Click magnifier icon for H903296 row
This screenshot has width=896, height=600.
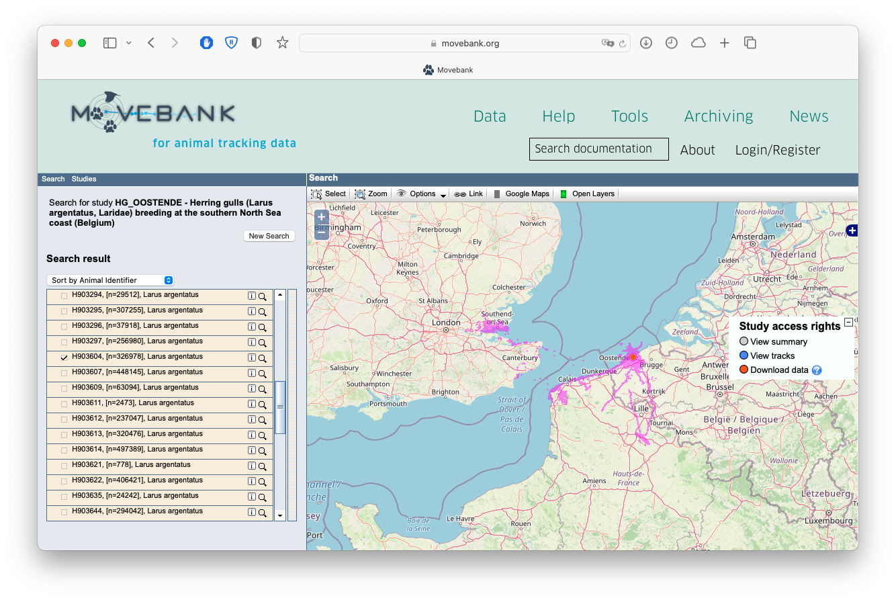pyautogui.click(x=263, y=327)
